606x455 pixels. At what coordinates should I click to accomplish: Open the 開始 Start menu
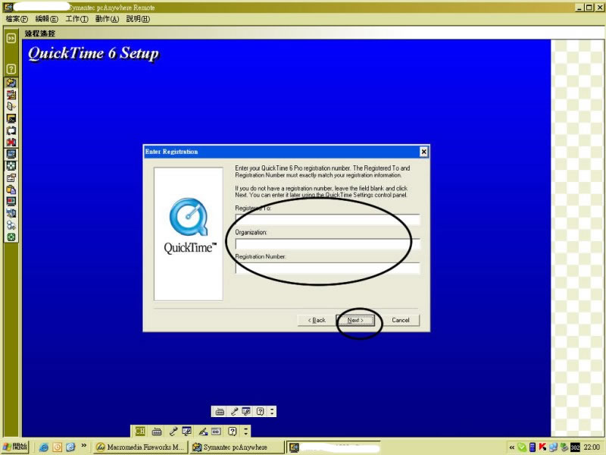(x=15, y=447)
